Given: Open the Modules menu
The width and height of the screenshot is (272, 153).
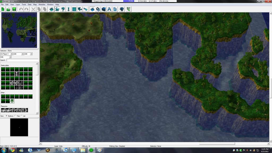Looking at the screenshot, I should (42, 5).
